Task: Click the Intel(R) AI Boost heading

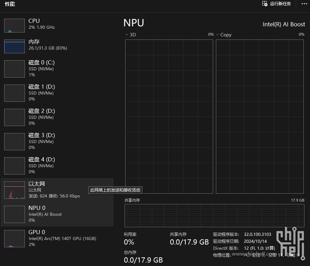Action: point(284,24)
